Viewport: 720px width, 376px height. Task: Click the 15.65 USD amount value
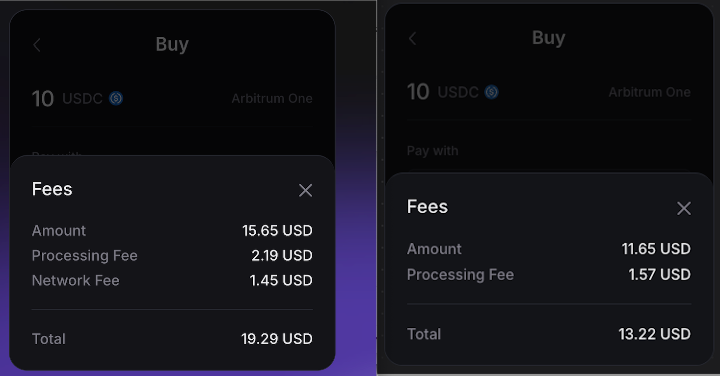tap(277, 230)
